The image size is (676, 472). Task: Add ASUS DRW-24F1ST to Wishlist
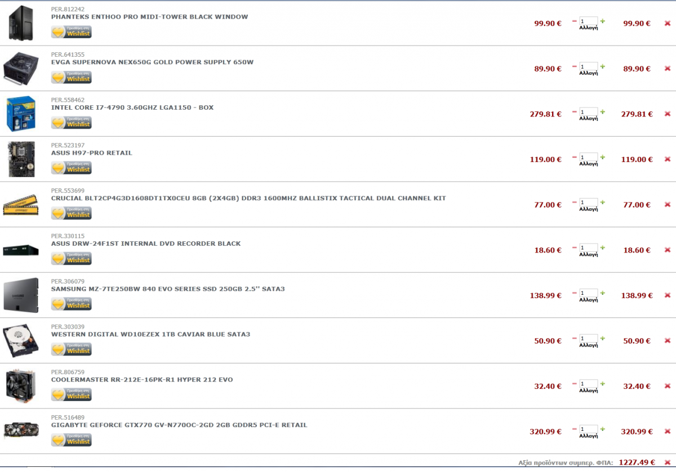coord(71,259)
